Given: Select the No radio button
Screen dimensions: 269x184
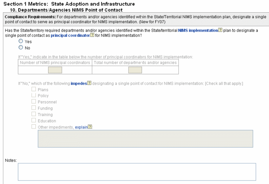Looking at the screenshot, I should pos(21,47).
